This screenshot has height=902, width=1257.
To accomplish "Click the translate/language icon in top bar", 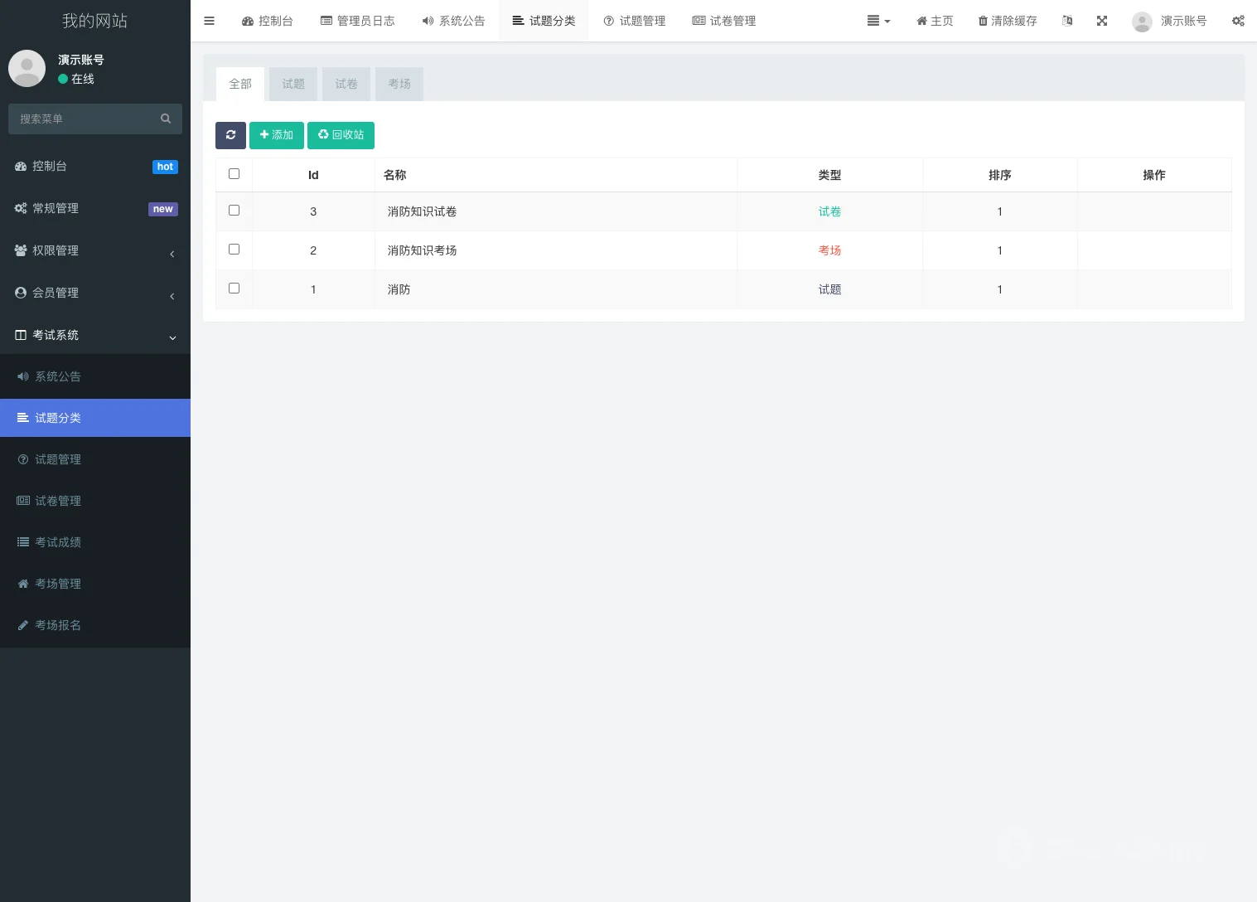I will click(x=1066, y=21).
